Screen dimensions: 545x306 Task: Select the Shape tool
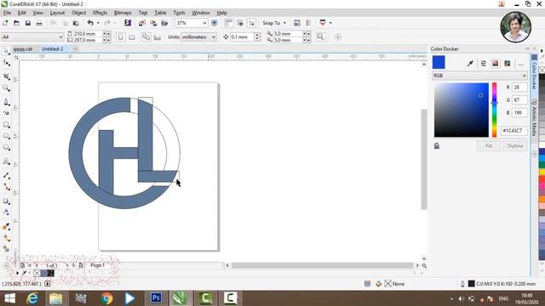tap(6, 63)
